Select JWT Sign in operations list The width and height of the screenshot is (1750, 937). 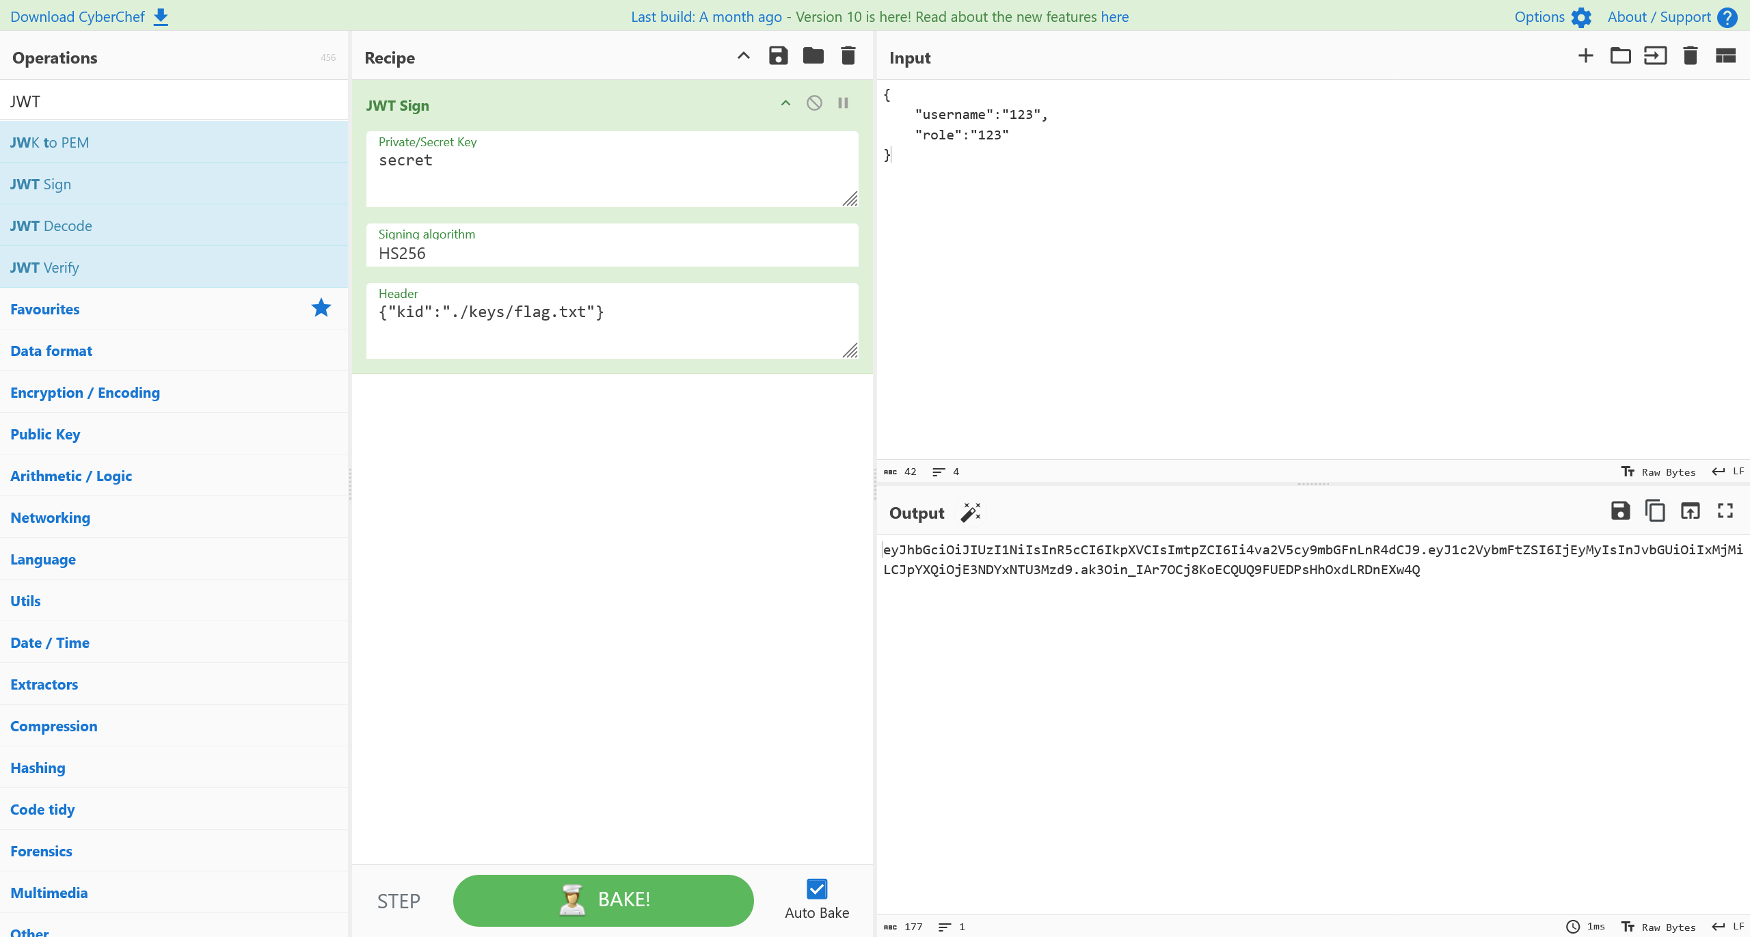[x=174, y=184]
